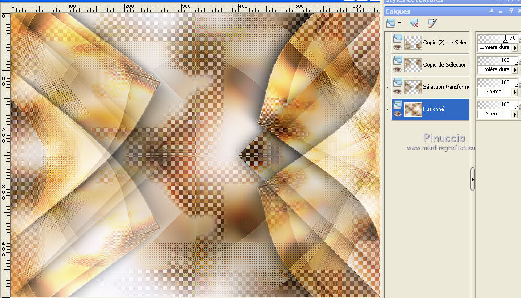
Task: Click raster layer type icon of Copie (2) layer
Action: click(x=397, y=38)
